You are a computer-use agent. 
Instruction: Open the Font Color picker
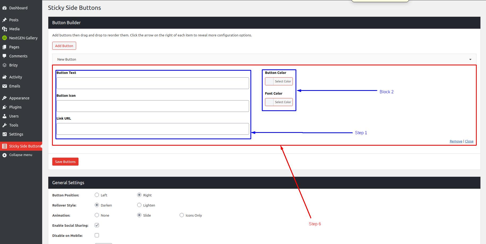[x=279, y=102]
